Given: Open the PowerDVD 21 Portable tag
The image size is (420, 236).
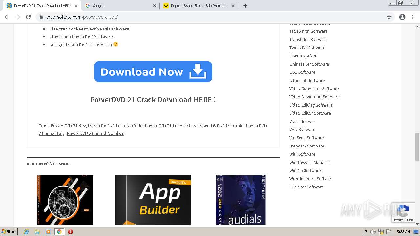Looking at the screenshot, I should (221, 126).
